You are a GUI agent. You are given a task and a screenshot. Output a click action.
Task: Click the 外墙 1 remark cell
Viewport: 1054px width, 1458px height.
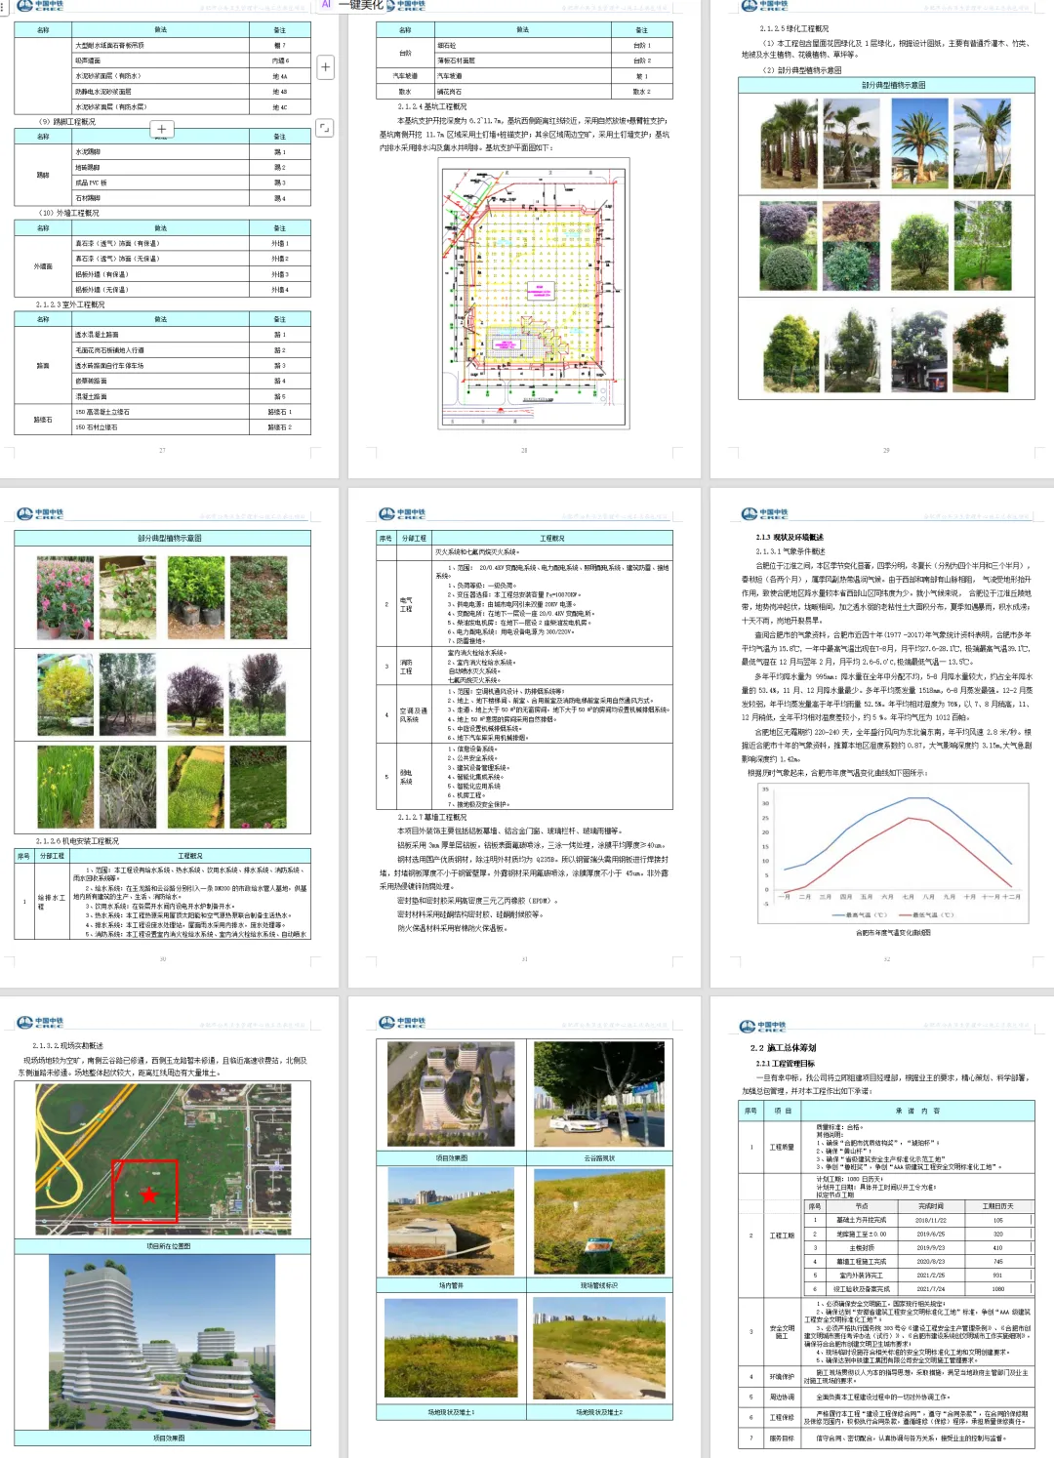[x=280, y=243]
